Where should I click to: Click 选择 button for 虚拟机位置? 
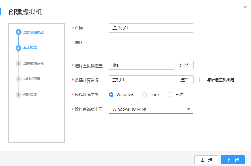pyautogui.click(x=184, y=65)
